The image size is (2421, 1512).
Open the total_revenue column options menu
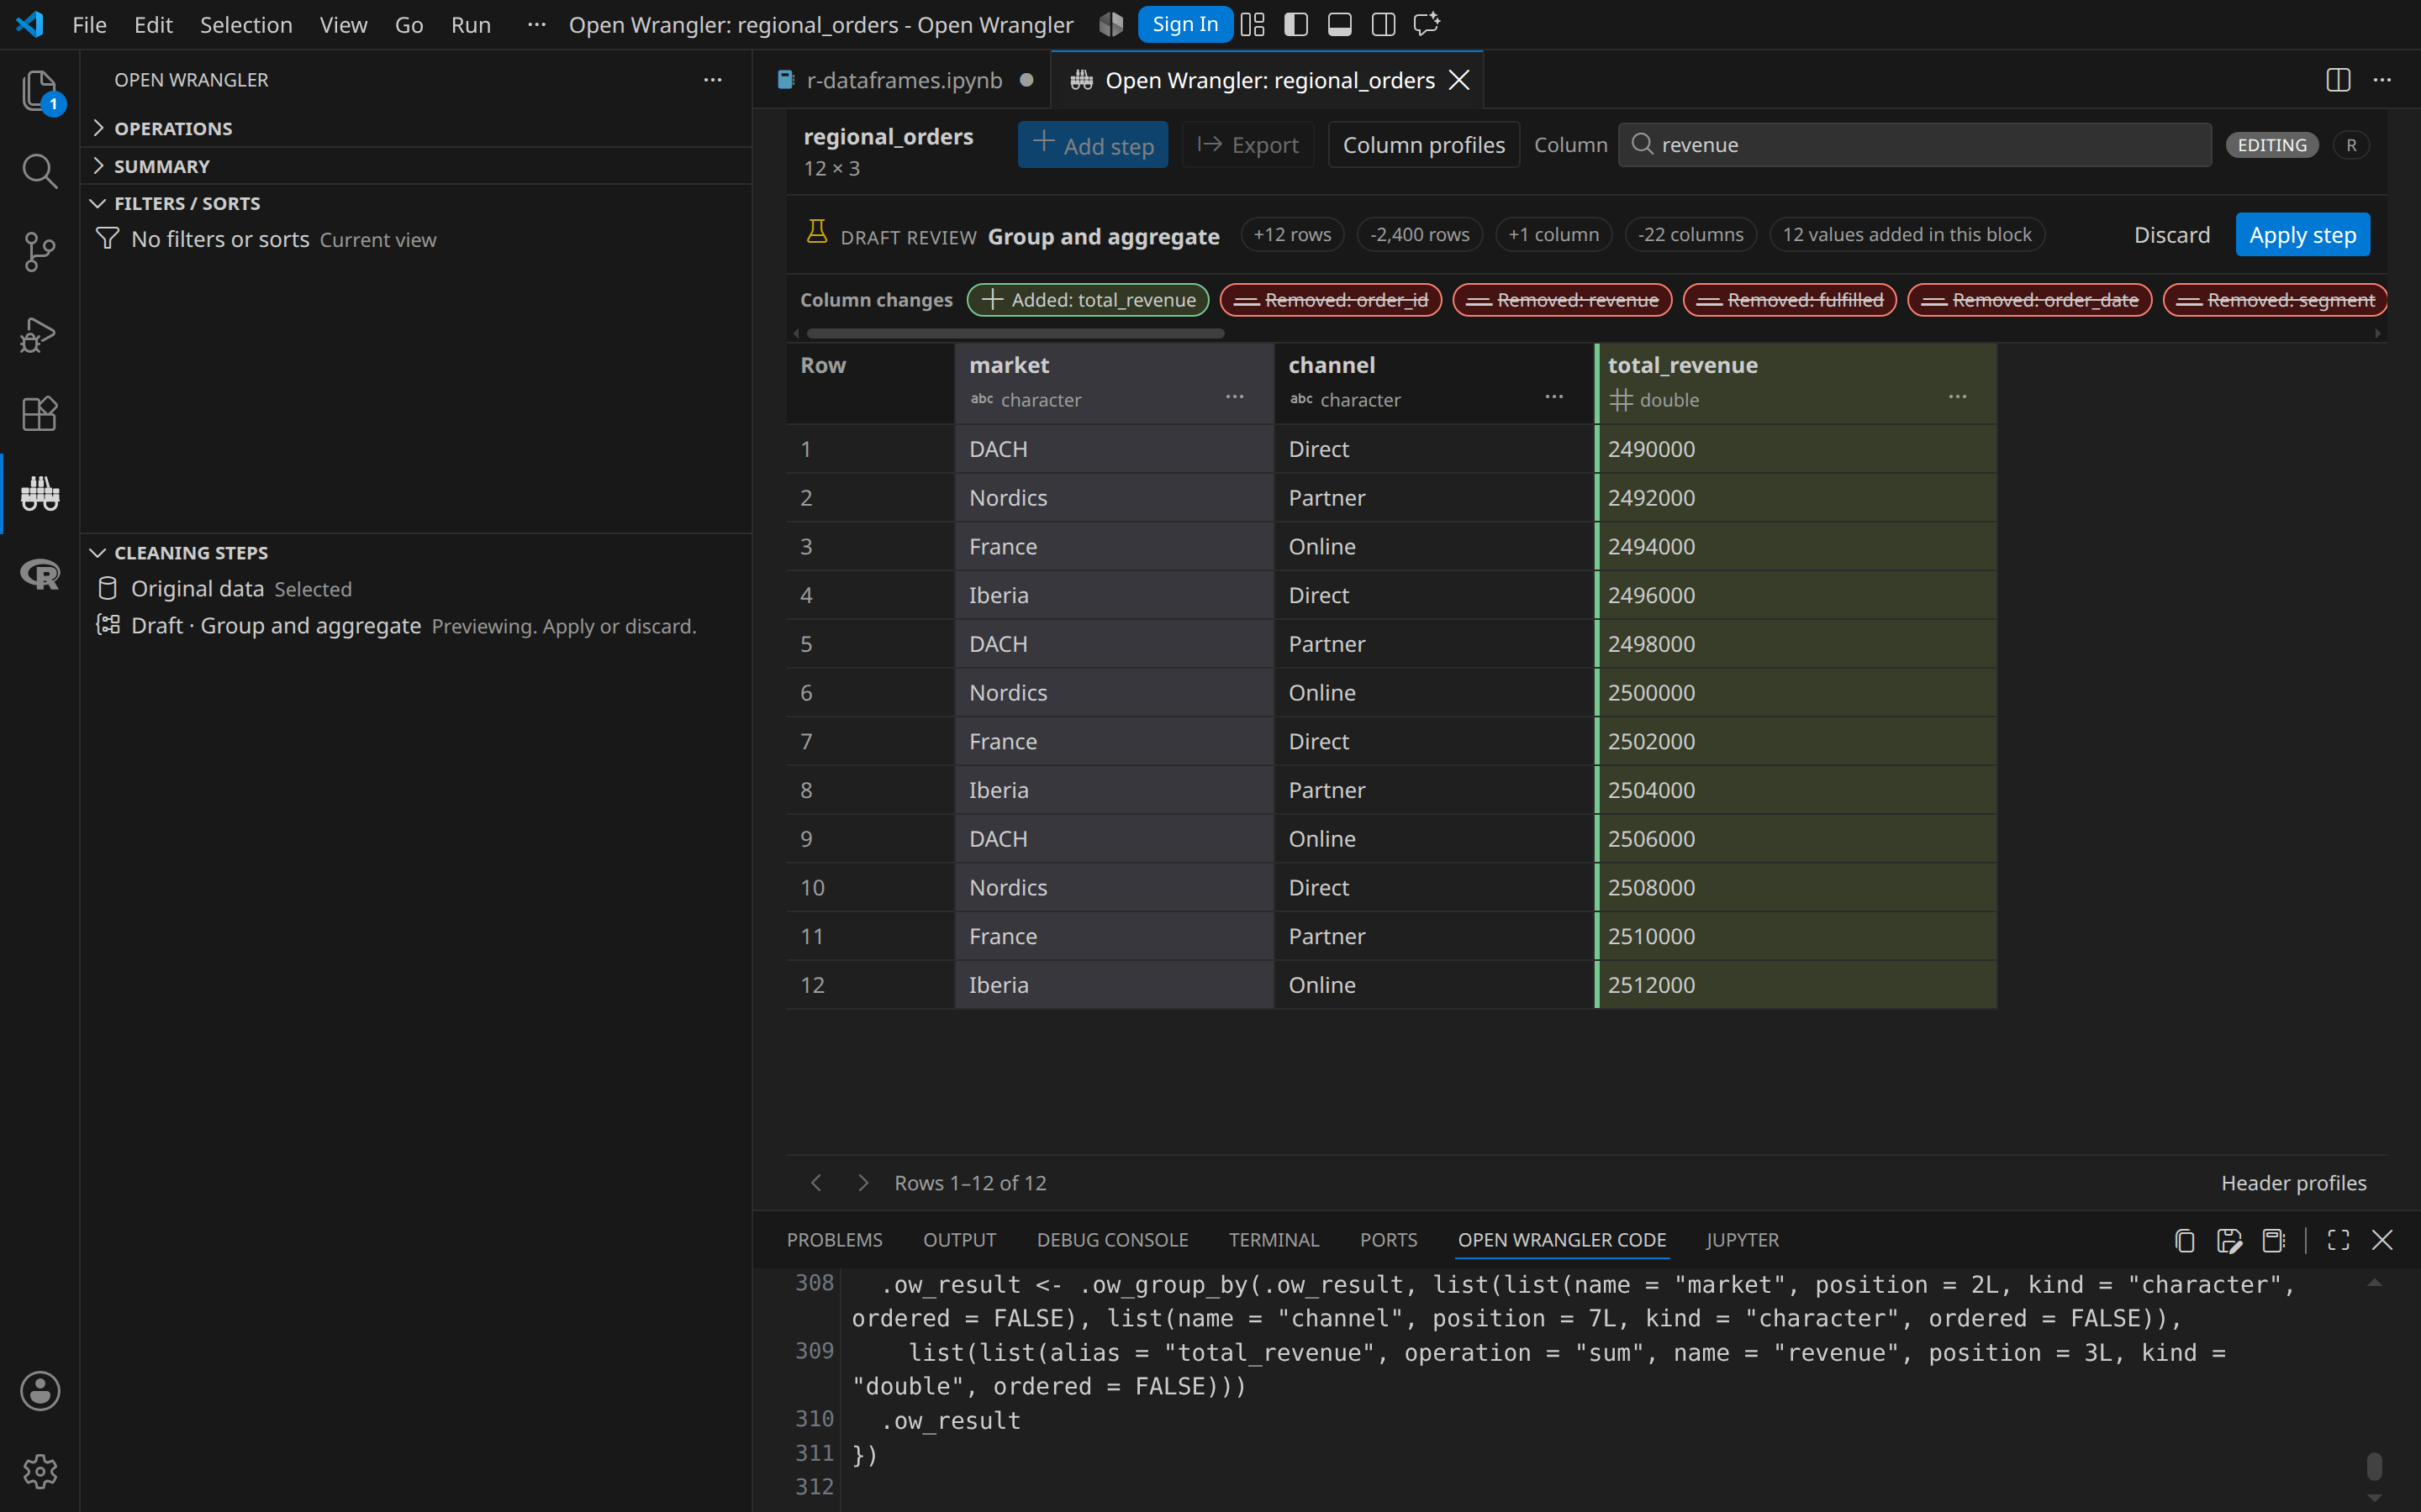pyautogui.click(x=1958, y=397)
